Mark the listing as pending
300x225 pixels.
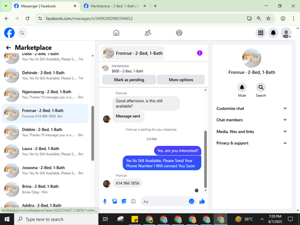pos(129,80)
